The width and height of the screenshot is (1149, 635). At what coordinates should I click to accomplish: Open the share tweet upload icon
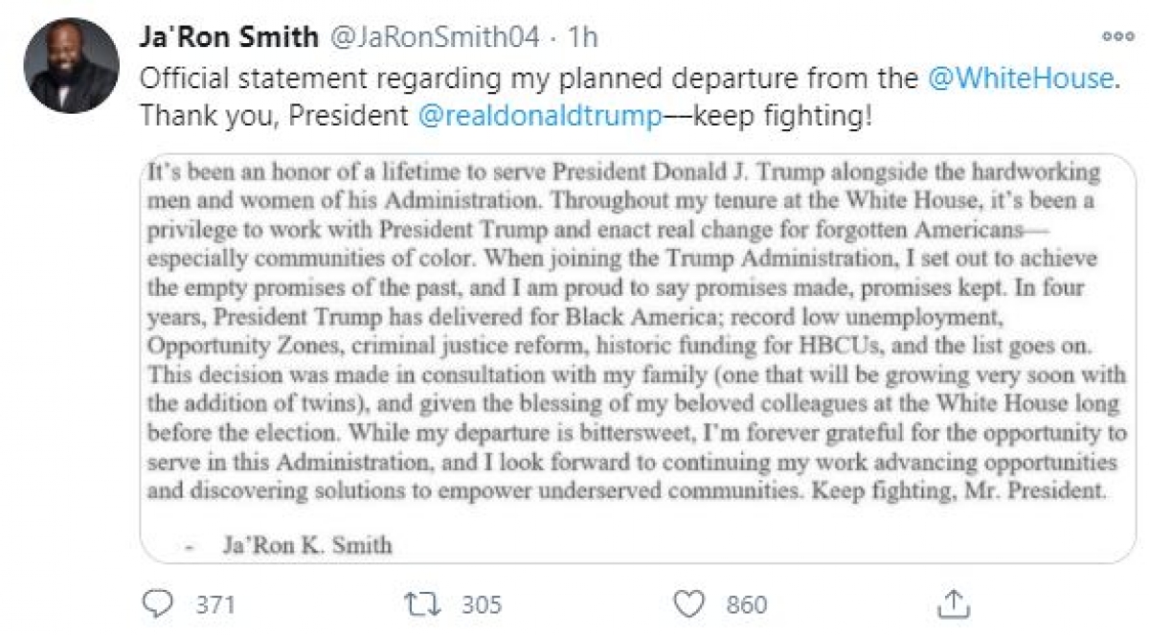tap(953, 603)
